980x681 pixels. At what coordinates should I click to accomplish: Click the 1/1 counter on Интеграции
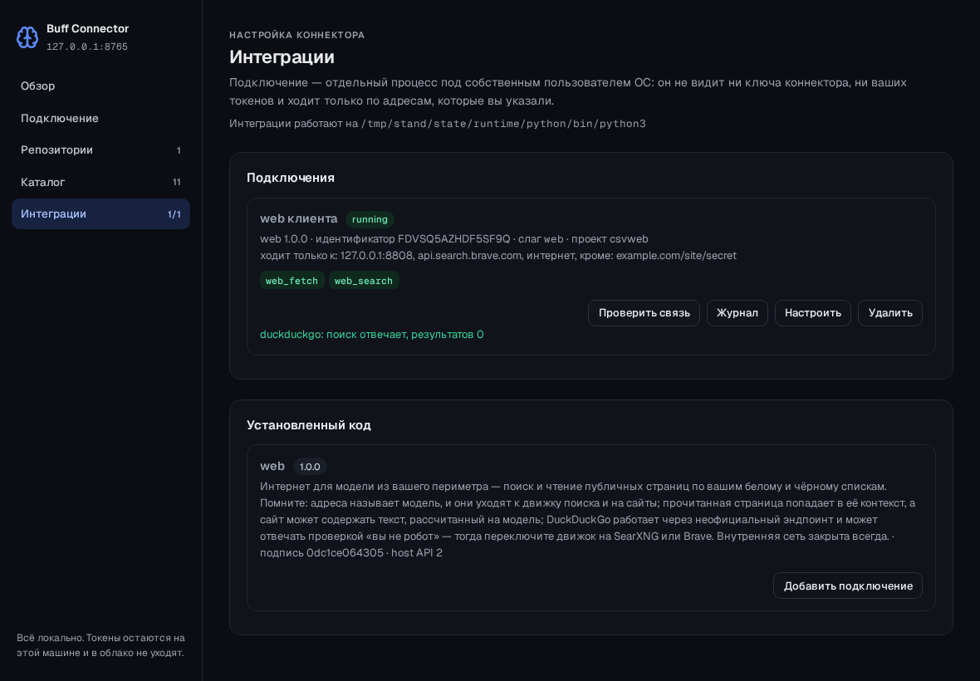click(x=174, y=214)
